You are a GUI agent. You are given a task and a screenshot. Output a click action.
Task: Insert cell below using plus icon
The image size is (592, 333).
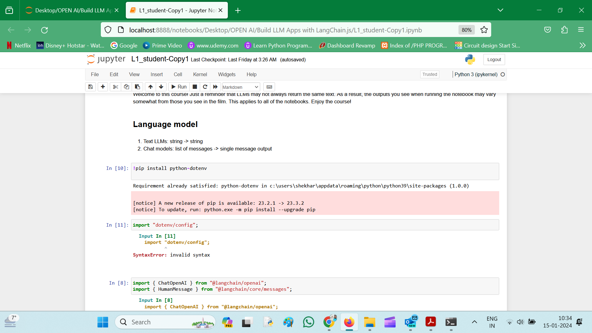pos(103,87)
